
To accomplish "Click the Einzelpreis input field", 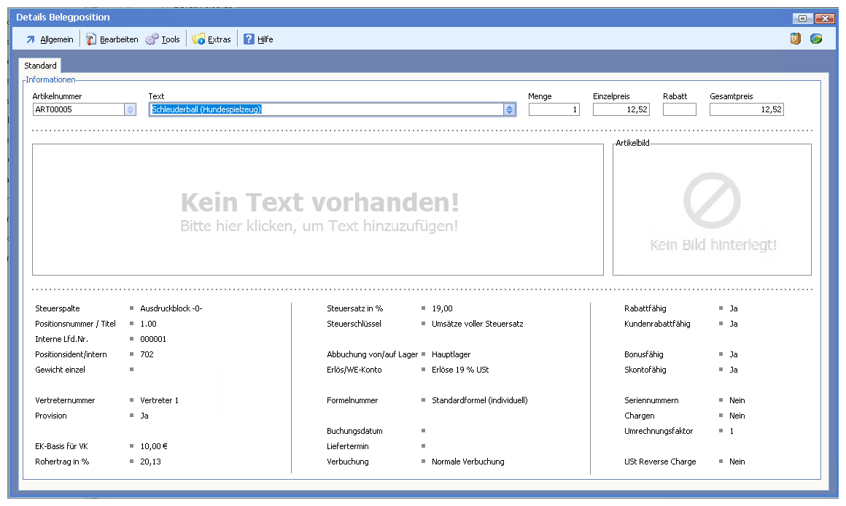I will pyautogui.click(x=621, y=109).
